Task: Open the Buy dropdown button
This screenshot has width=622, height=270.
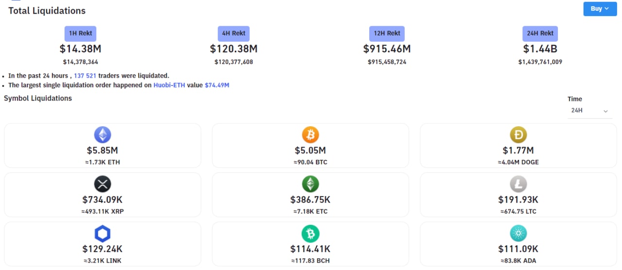Action: (600, 9)
